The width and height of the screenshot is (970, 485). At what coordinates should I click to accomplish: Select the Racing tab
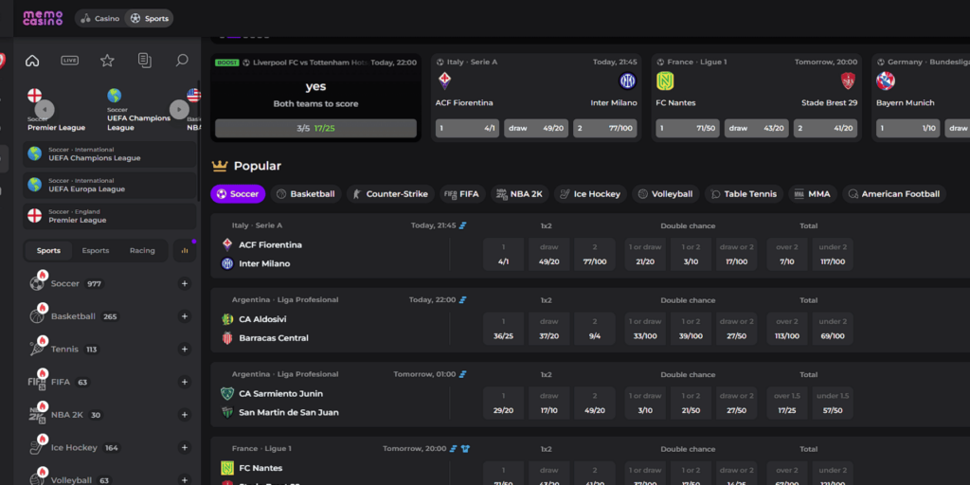pyautogui.click(x=142, y=250)
